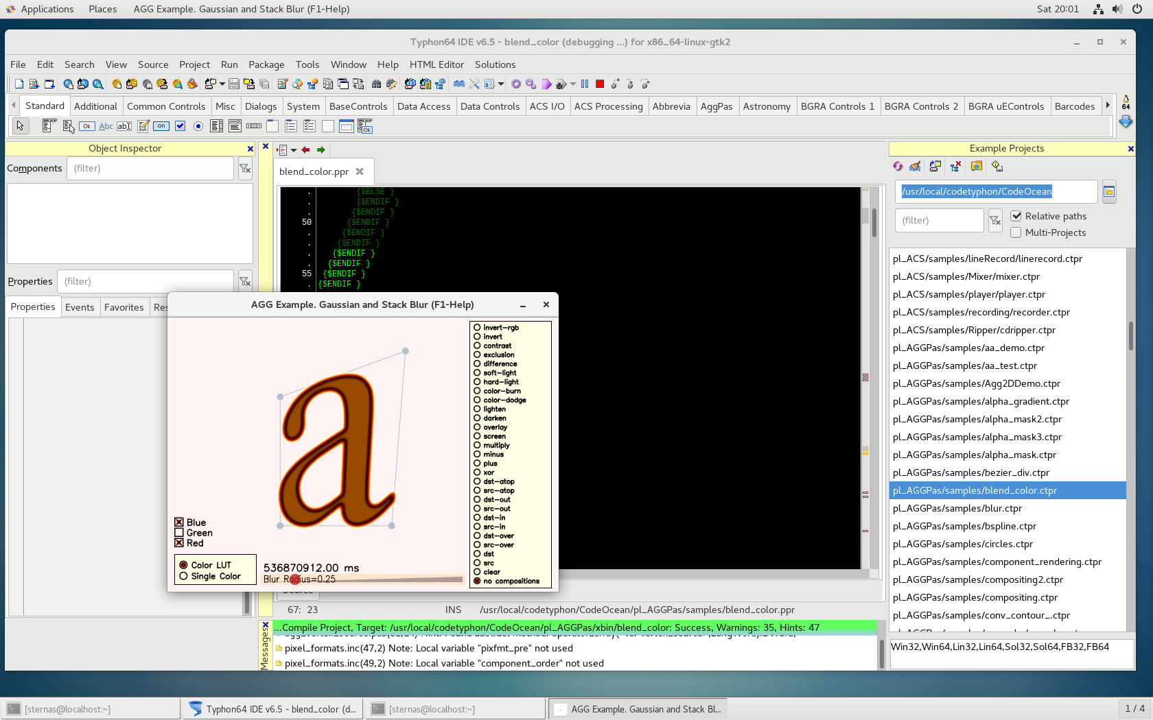Click the refresh icon in Example Projects

click(898, 166)
